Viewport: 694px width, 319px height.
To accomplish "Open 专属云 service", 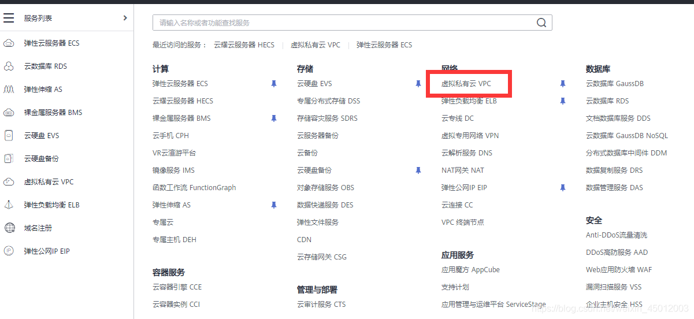I will coord(163,222).
